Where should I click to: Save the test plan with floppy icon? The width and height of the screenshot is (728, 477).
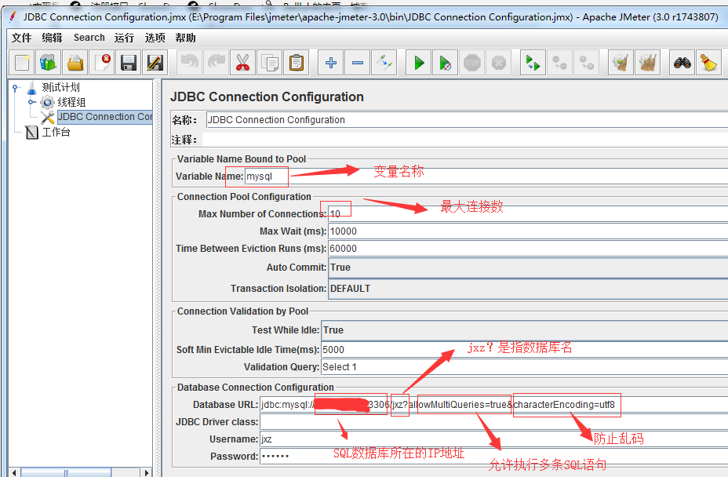point(129,63)
